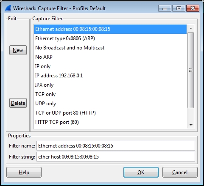The image size is (204, 186).
Task: Confirm with the OK button
Action: 141,172
